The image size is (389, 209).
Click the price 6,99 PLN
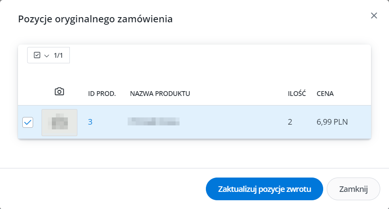coord(332,122)
